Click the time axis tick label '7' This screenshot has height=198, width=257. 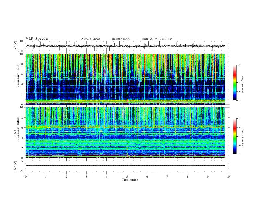(167, 177)
